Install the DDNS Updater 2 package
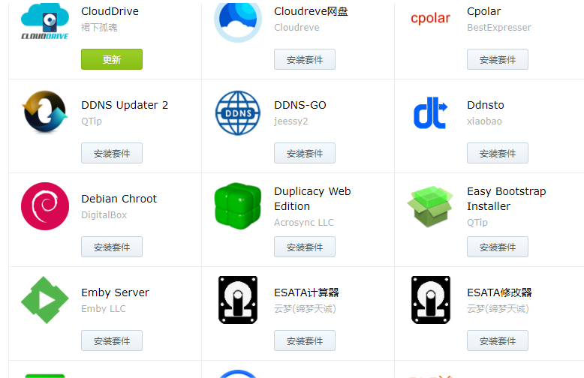The height and width of the screenshot is (378, 584). 112,153
